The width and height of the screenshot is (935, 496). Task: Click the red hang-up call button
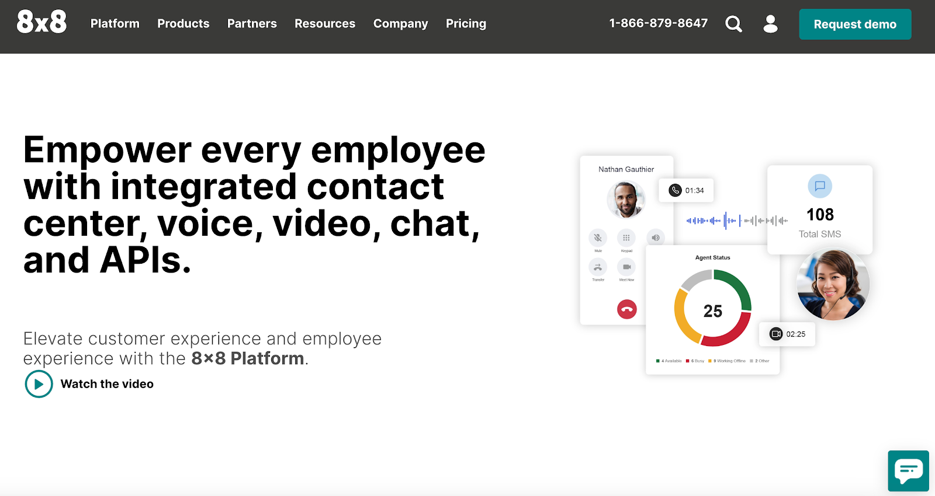(627, 309)
